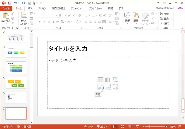Click 置換 (Replace) button

click(164, 18)
